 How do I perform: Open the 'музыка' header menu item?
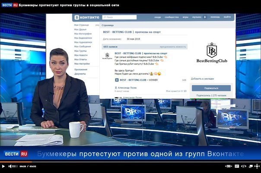(197, 17)
